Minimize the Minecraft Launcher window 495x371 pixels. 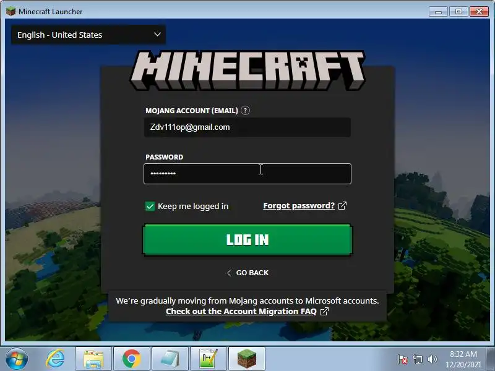click(438, 12)
